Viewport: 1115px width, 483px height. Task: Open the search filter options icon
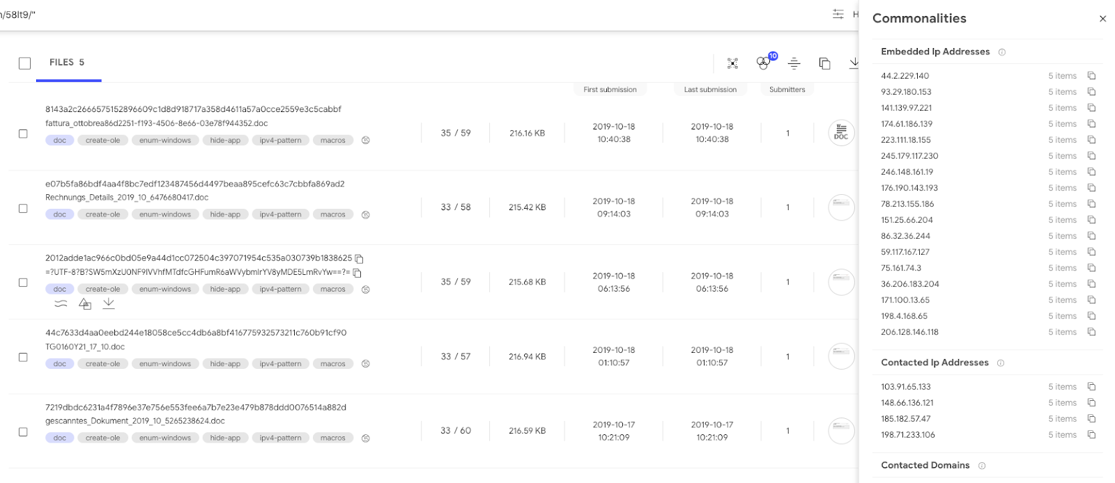pos(838,14)
